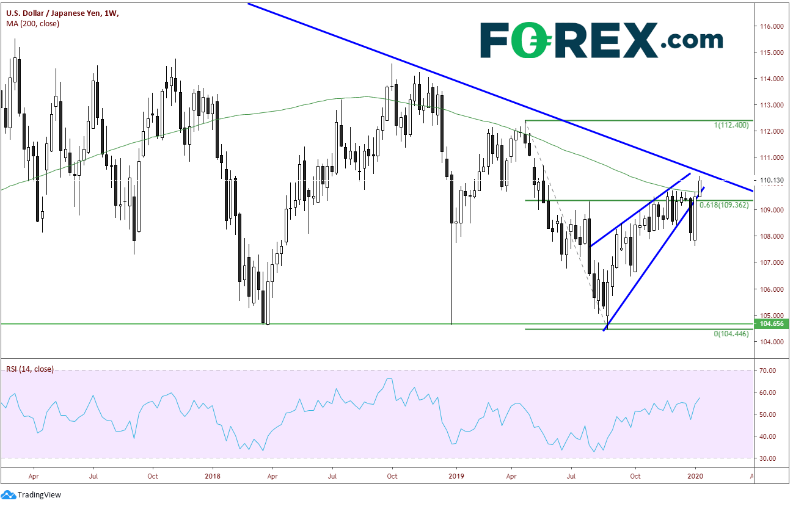The height and width of the screenshot is (506, 793).
Task: Click the 'MA (200, close)' indicator label
Action: point(31,24)
